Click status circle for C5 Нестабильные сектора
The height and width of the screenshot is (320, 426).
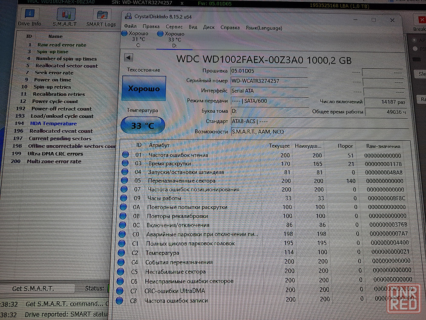(x=121, y=271)
